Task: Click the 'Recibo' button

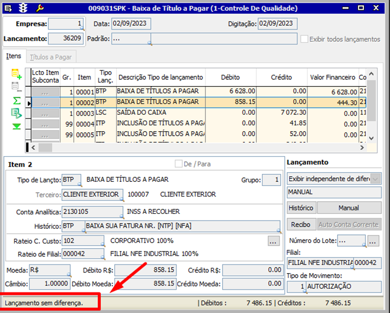Action: click(301, 224)
